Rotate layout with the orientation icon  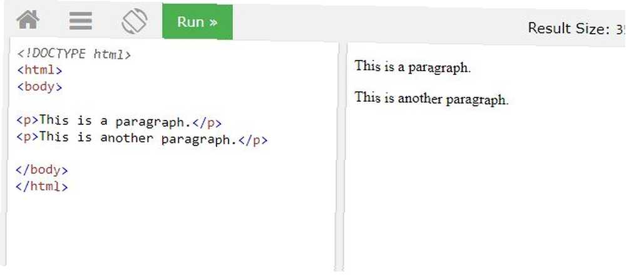click(135, 21)
